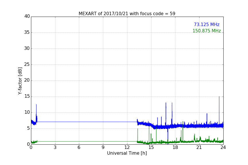The width and height of the screenshot is (248, 165).
Task: Select the blue '73.125 MHz' legend label
Action: click(x=207, y=24)
